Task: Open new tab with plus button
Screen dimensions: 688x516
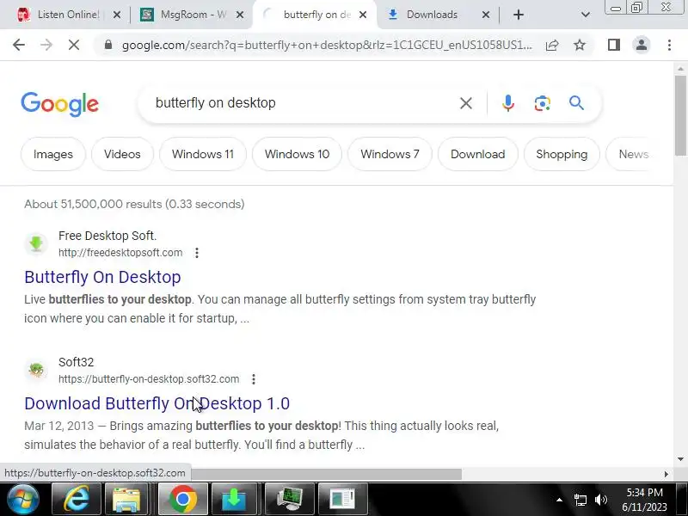Action: click(x=519, y=15)
